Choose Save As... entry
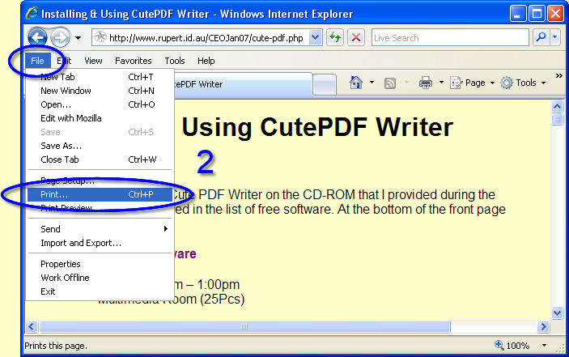The width and height of the screenshot is (569, 357). pyautogui.click(x=99, y=146)
